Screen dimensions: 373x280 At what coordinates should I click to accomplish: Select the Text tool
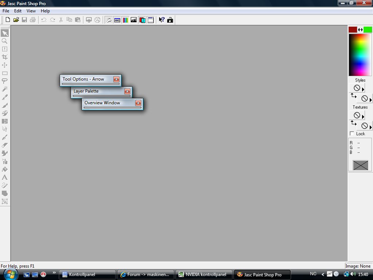point(5,178)
